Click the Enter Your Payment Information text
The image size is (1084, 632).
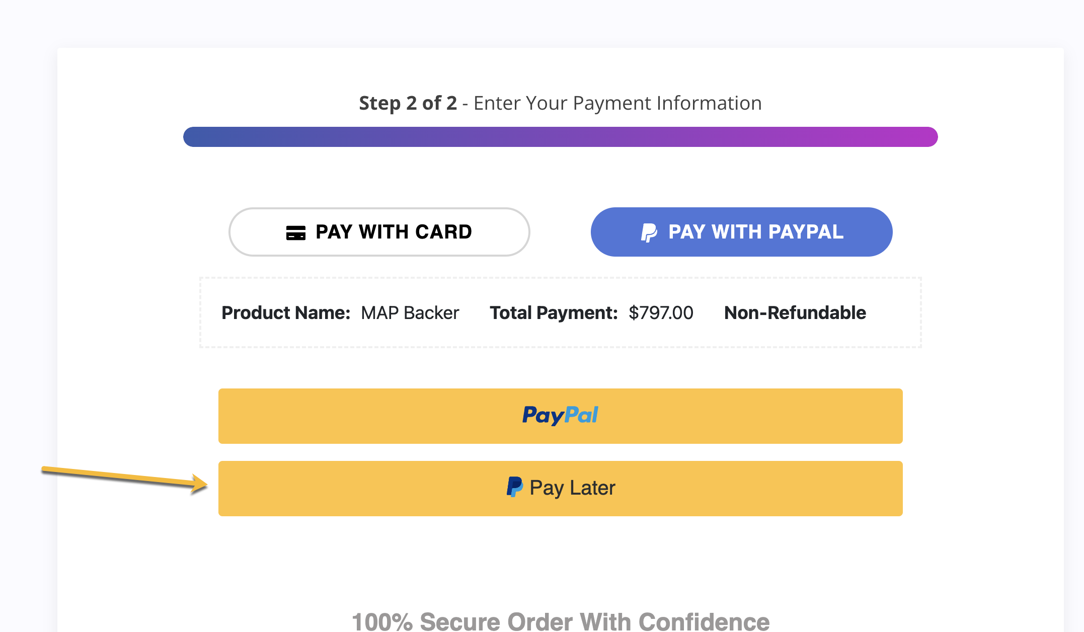617,103
